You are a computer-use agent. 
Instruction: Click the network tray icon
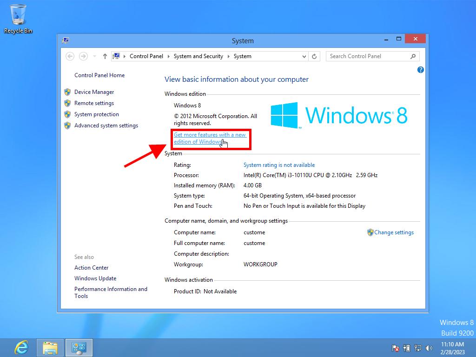418,348
